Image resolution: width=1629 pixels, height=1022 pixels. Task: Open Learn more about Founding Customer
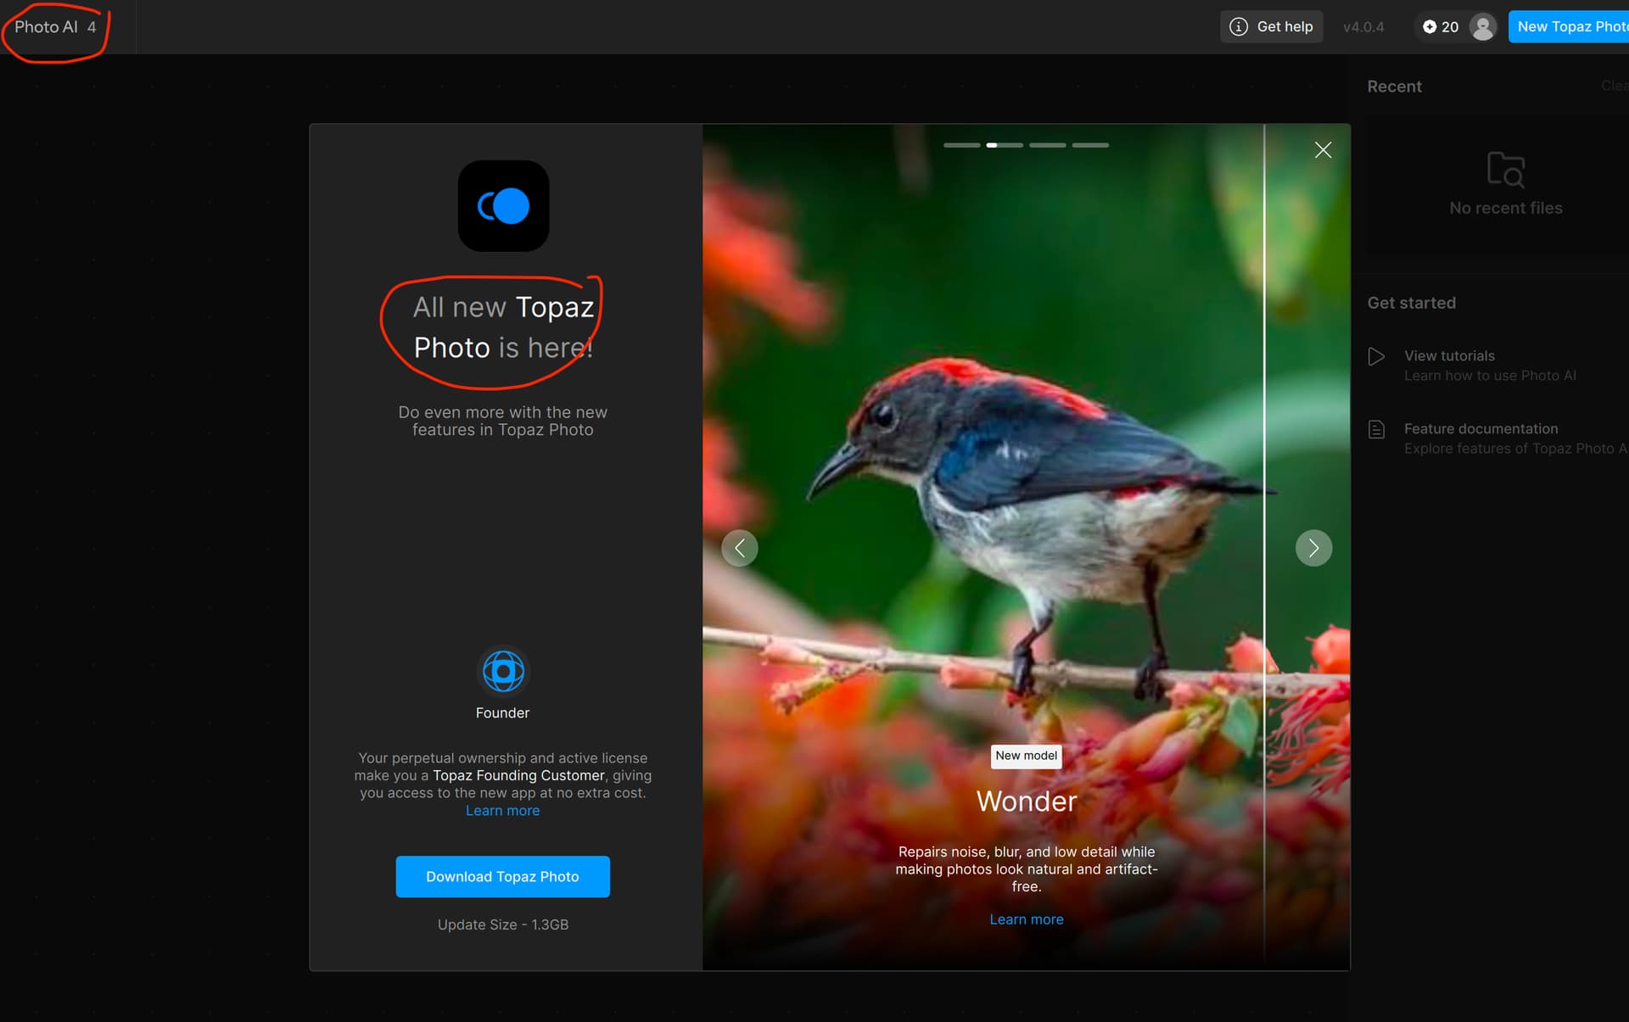tap(502, 811)
